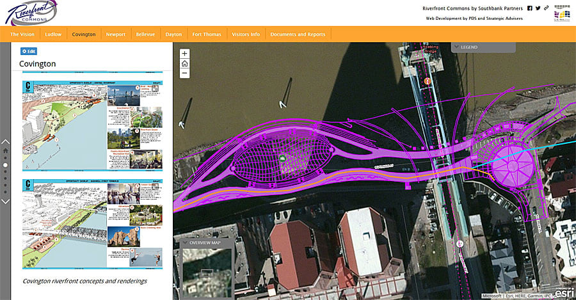The height and width of the screenshot is (300, 576).
Task: Jump to home section in side navigation
Action: coord(6,150)
